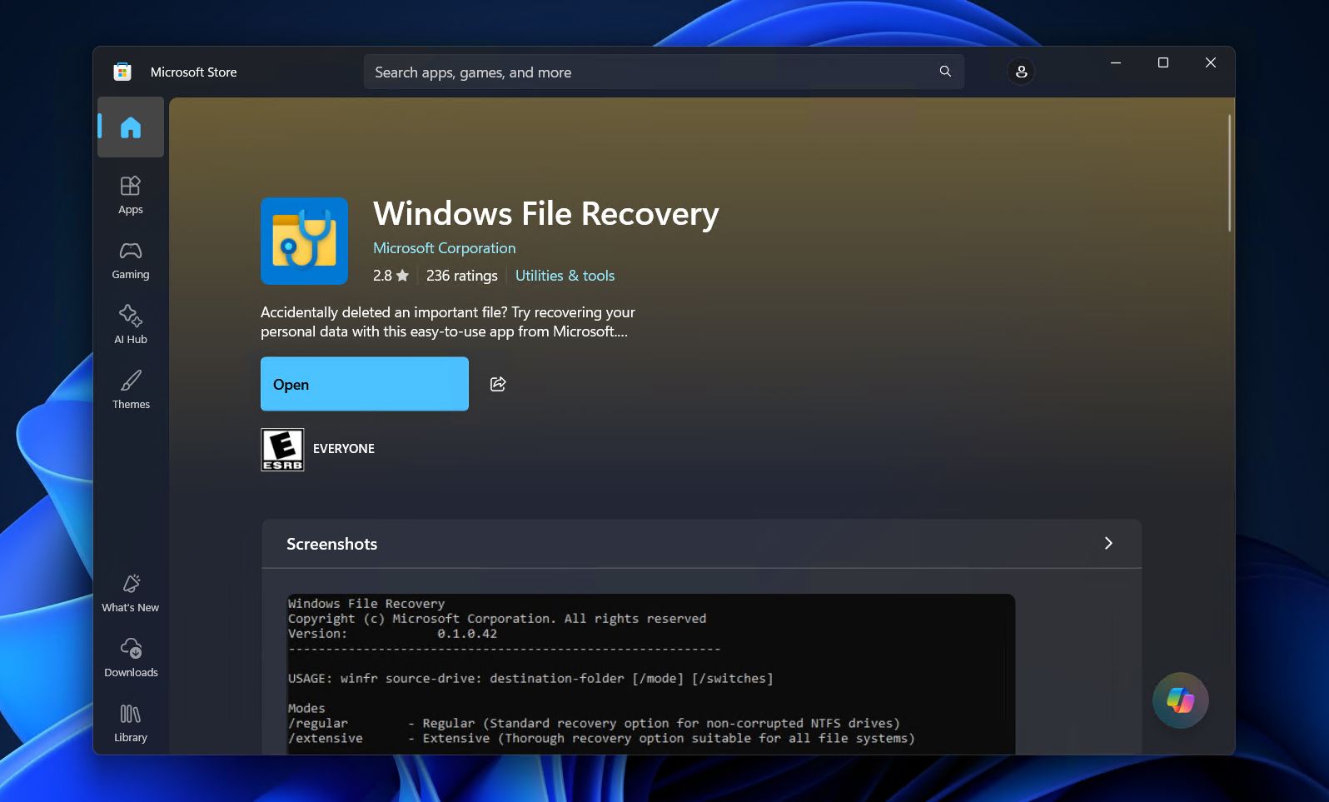This screenshot has width=1329, height=802.
Task: View What's New announcements
Action: 131,593
